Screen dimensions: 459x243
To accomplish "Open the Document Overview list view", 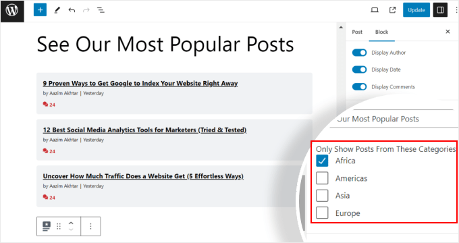I will coord(101,10).
